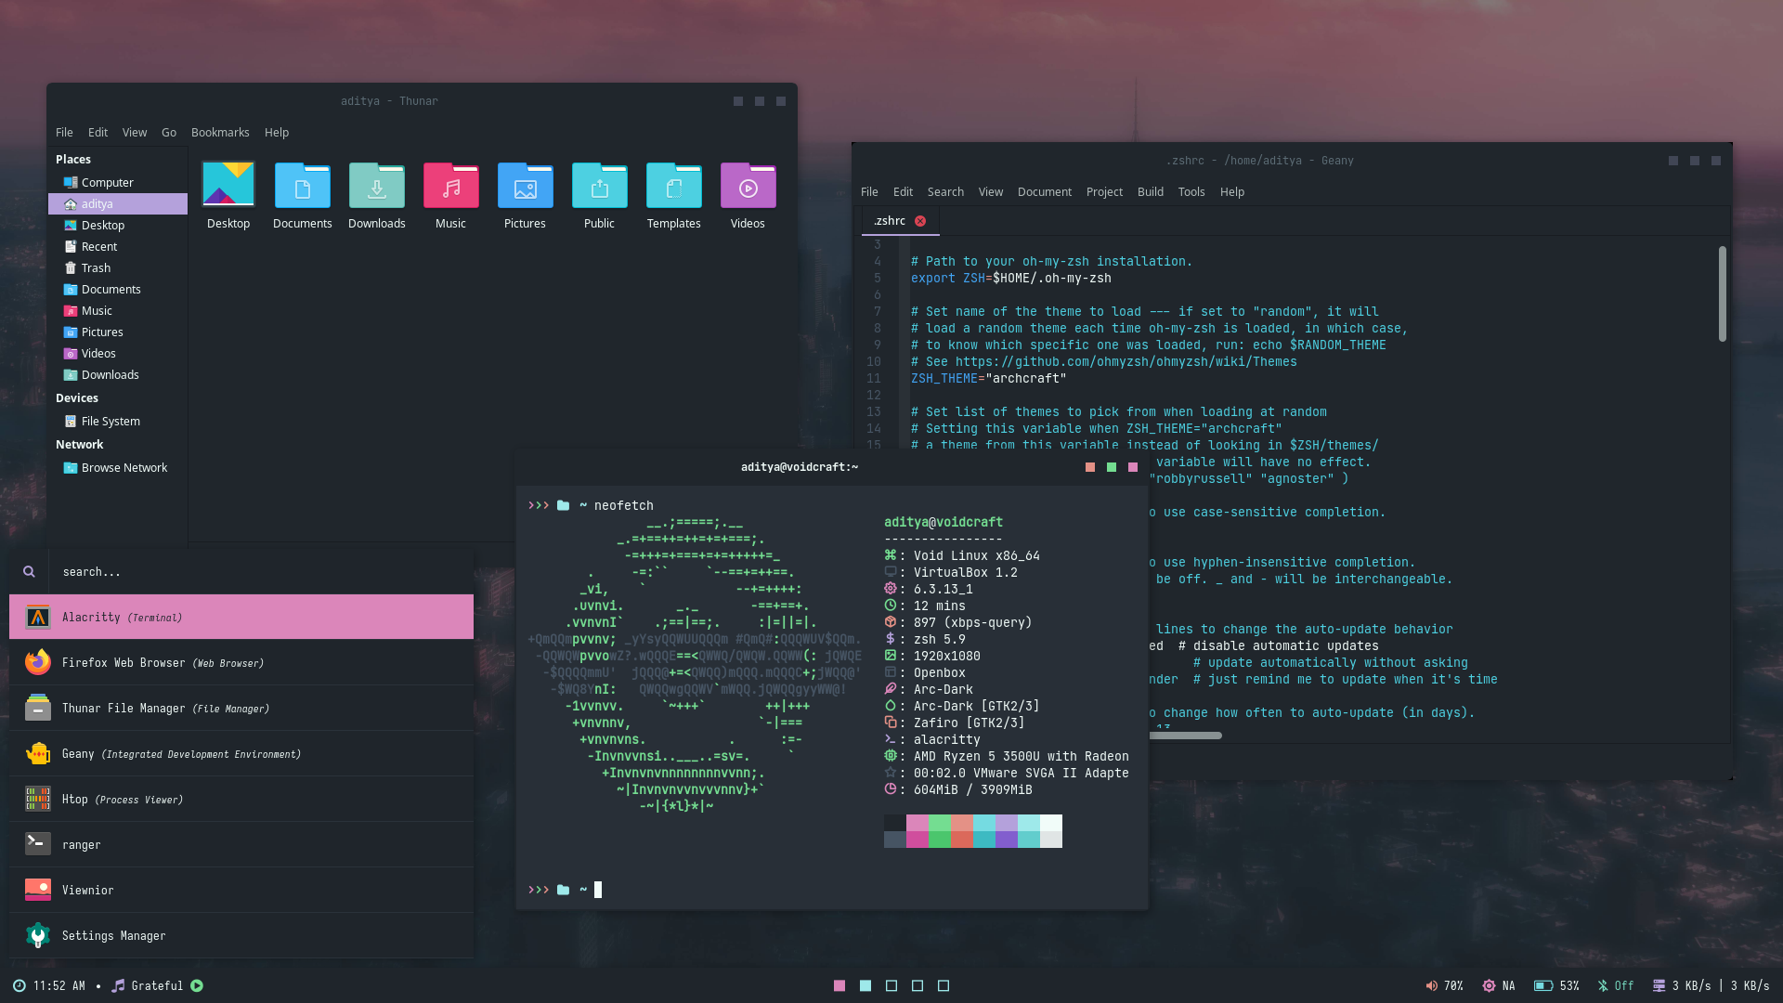Toggle Bluetooth Off indicator in panel
Viewport: 1783px width, 1003px height.
(1615, 986)
